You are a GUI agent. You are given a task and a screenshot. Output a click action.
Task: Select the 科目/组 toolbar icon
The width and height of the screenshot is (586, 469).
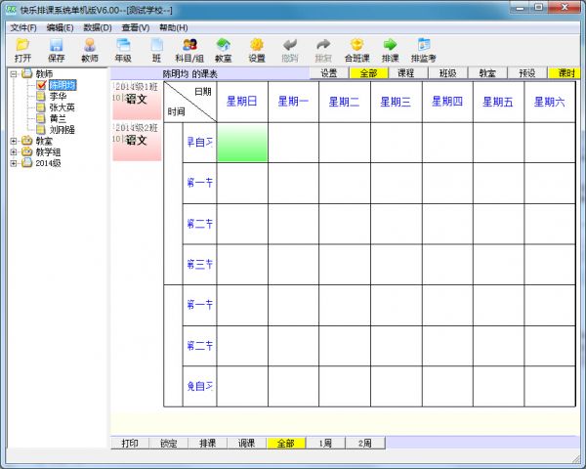pos(189,50)
